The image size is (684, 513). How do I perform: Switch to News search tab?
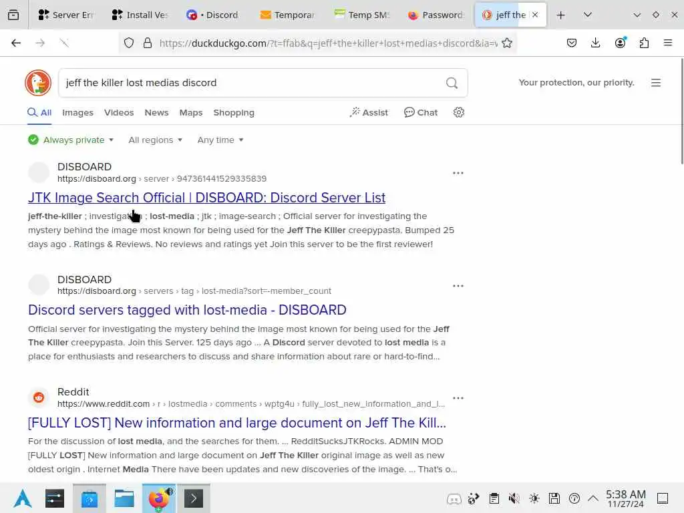[x=156, y=112]
